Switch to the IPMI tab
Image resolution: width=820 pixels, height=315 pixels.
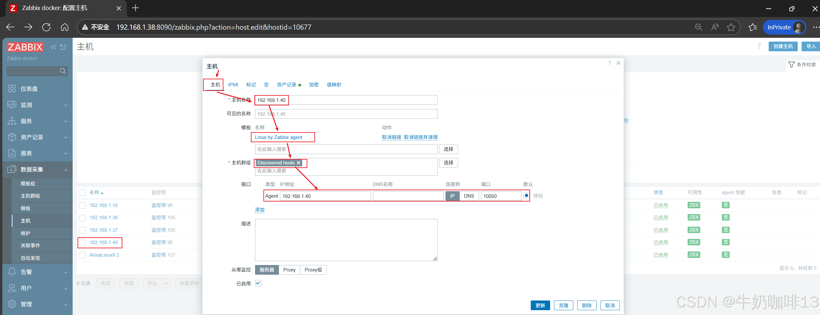[x=233, y=84]
